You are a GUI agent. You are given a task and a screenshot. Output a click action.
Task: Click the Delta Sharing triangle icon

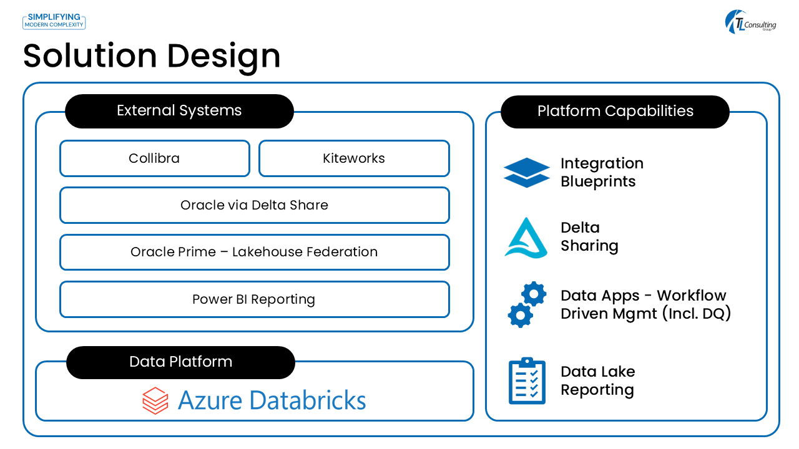tap(526, 238)
